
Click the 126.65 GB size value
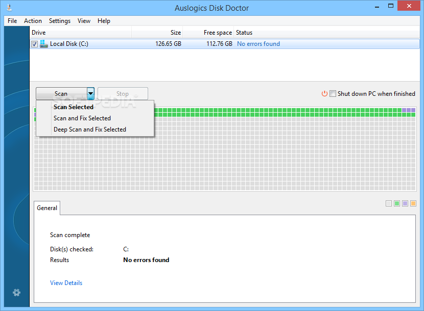(x=168, y=44)
